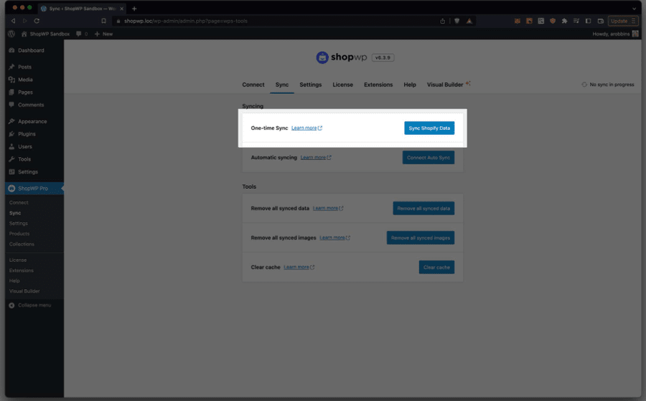
Task: Click the Remove all synced data button
Action: coord(423,208)
